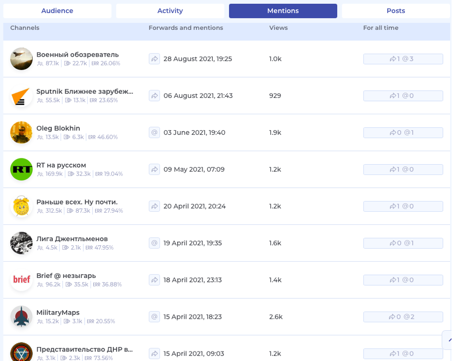Click forward icon next to 28 August 2021
Screen dimensions: 452x361
tap(154, 59)
